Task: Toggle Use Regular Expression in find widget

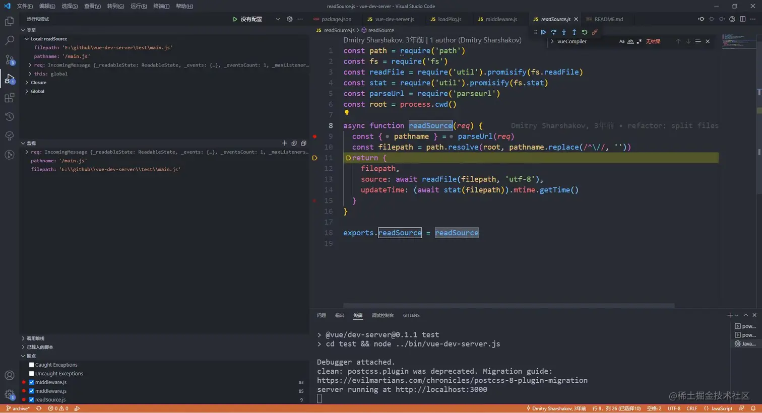Action: [x=639, y=41]
